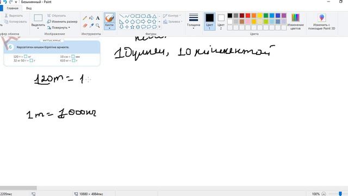Choose the rounded rectangle shape
Screen dimensions: 348x196
(x=144, y=16)
